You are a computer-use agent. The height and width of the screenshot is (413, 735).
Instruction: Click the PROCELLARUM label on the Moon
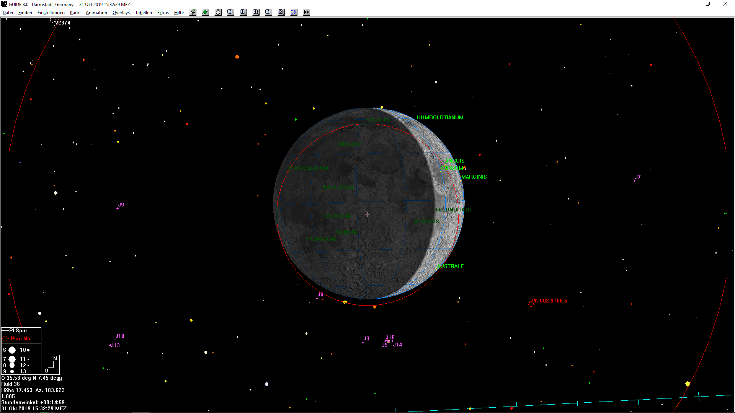(308, 168)
